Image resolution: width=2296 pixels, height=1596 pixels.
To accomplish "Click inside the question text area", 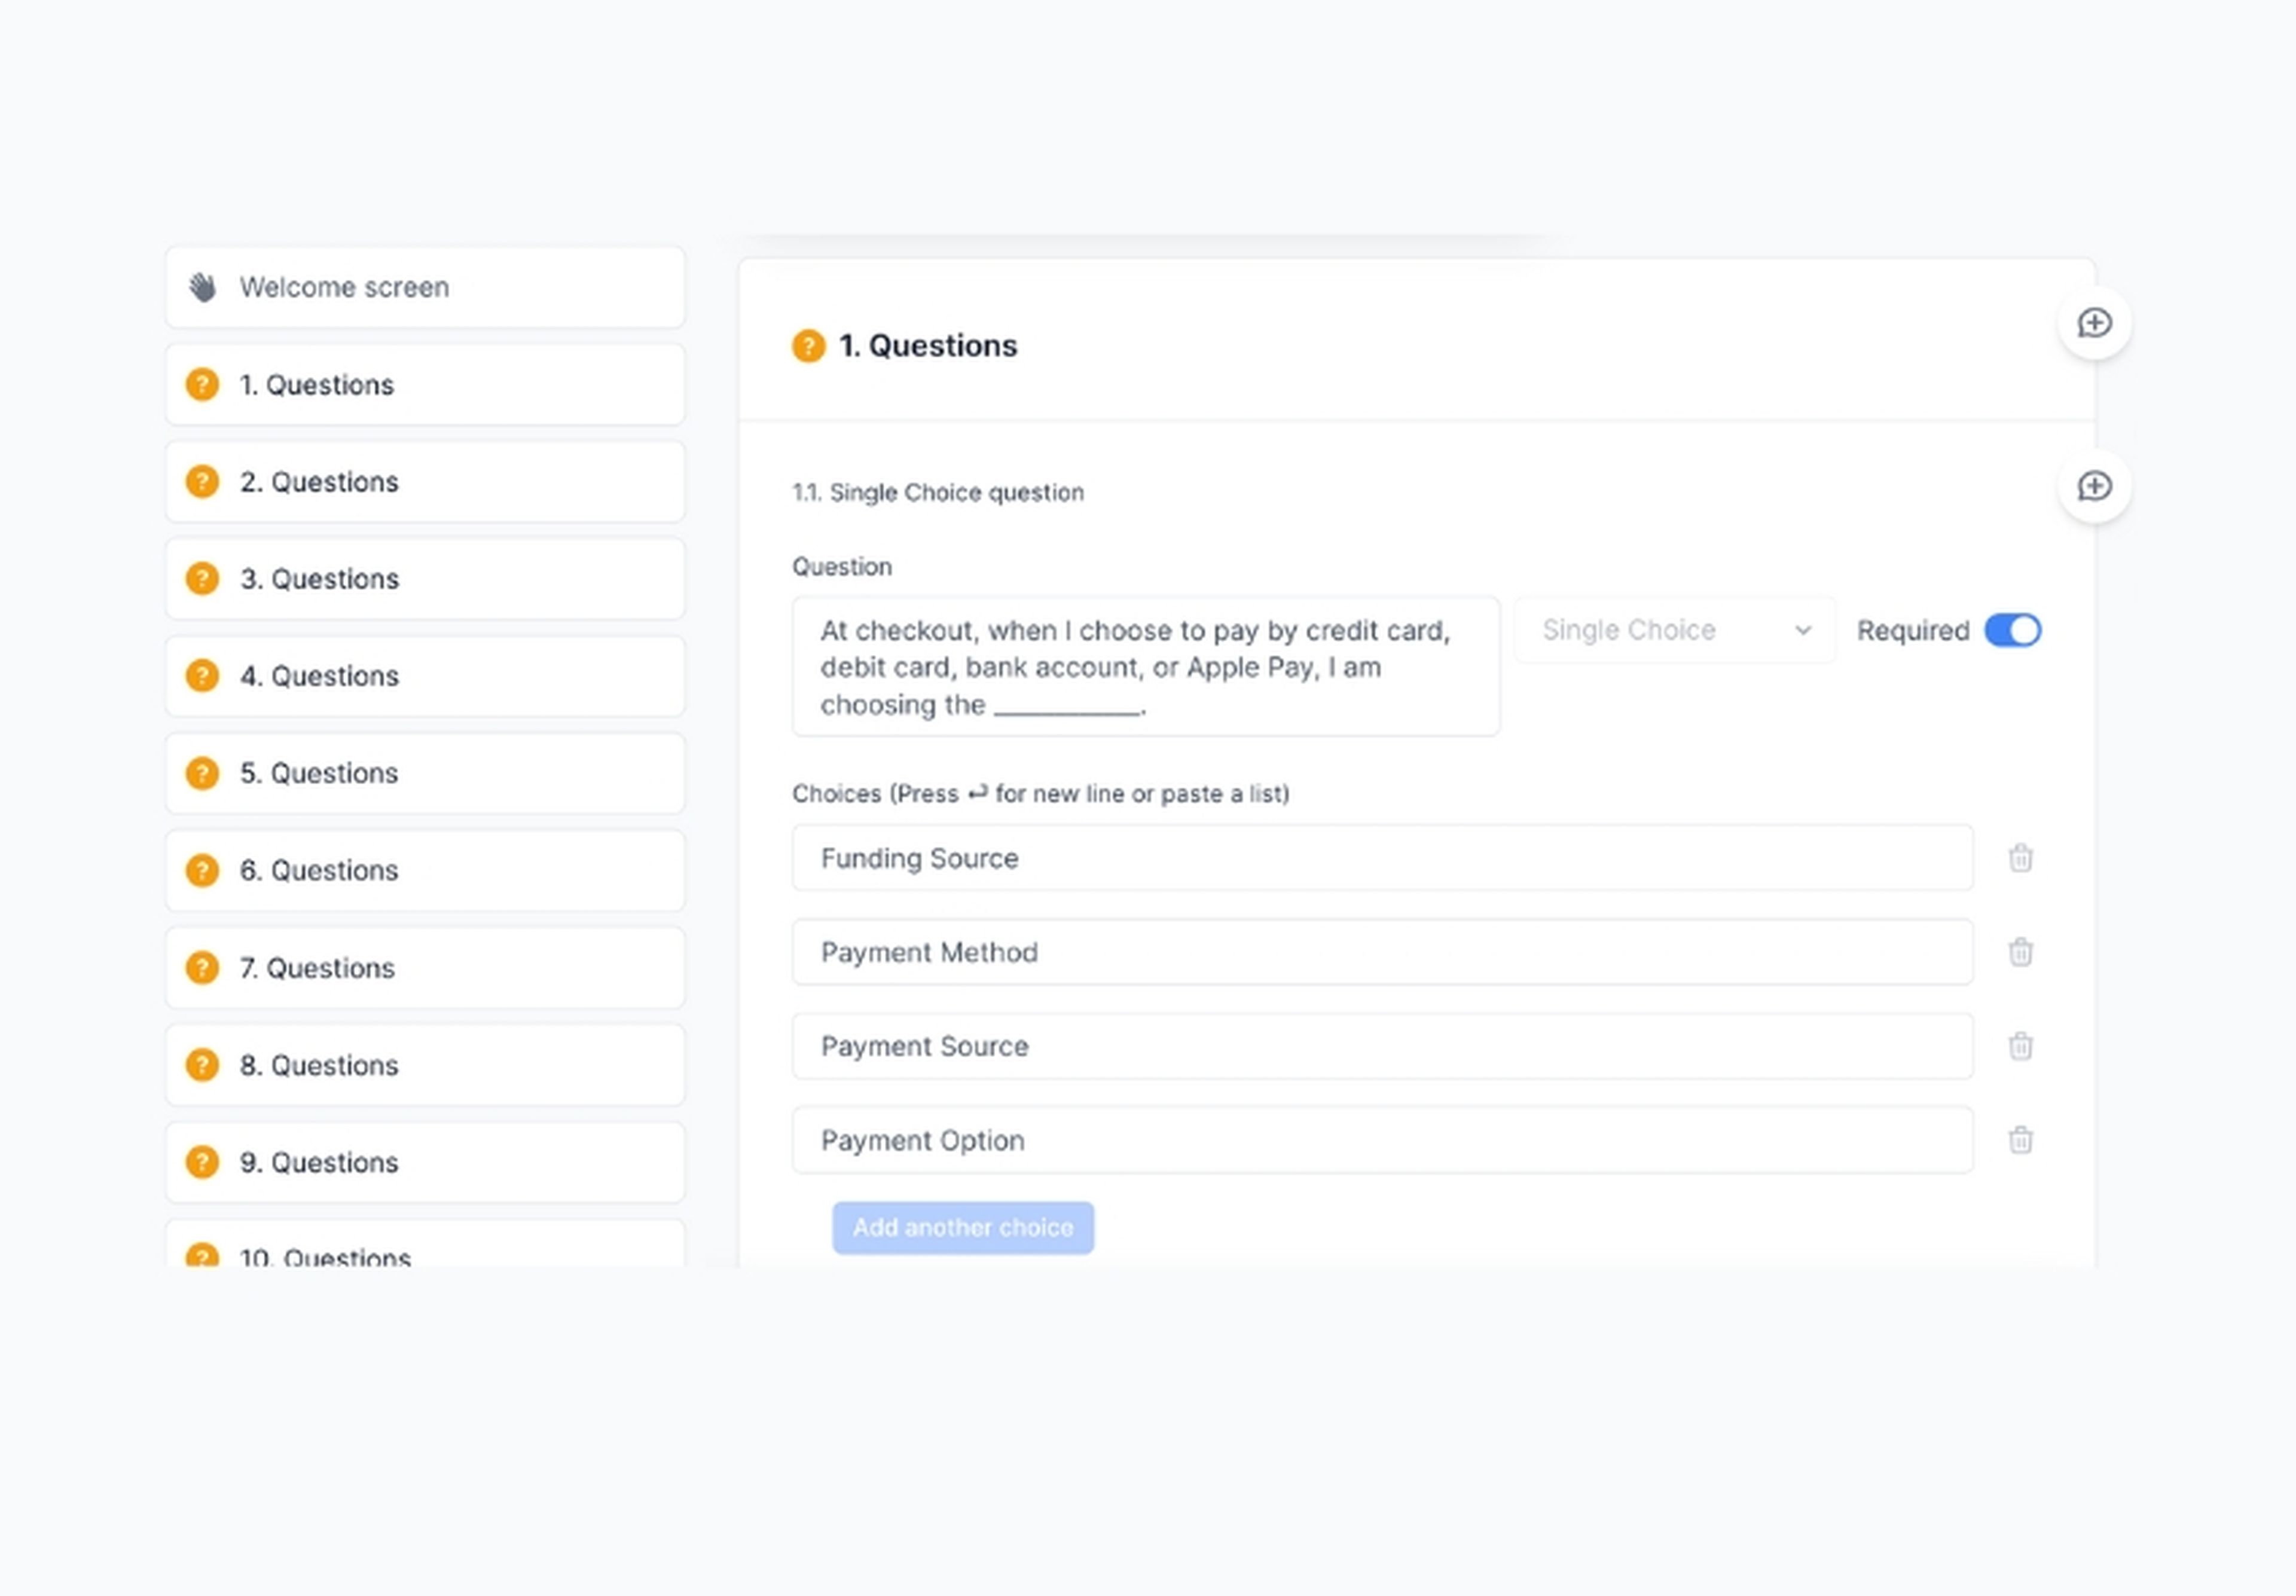I will click(x=1146, y=666).
